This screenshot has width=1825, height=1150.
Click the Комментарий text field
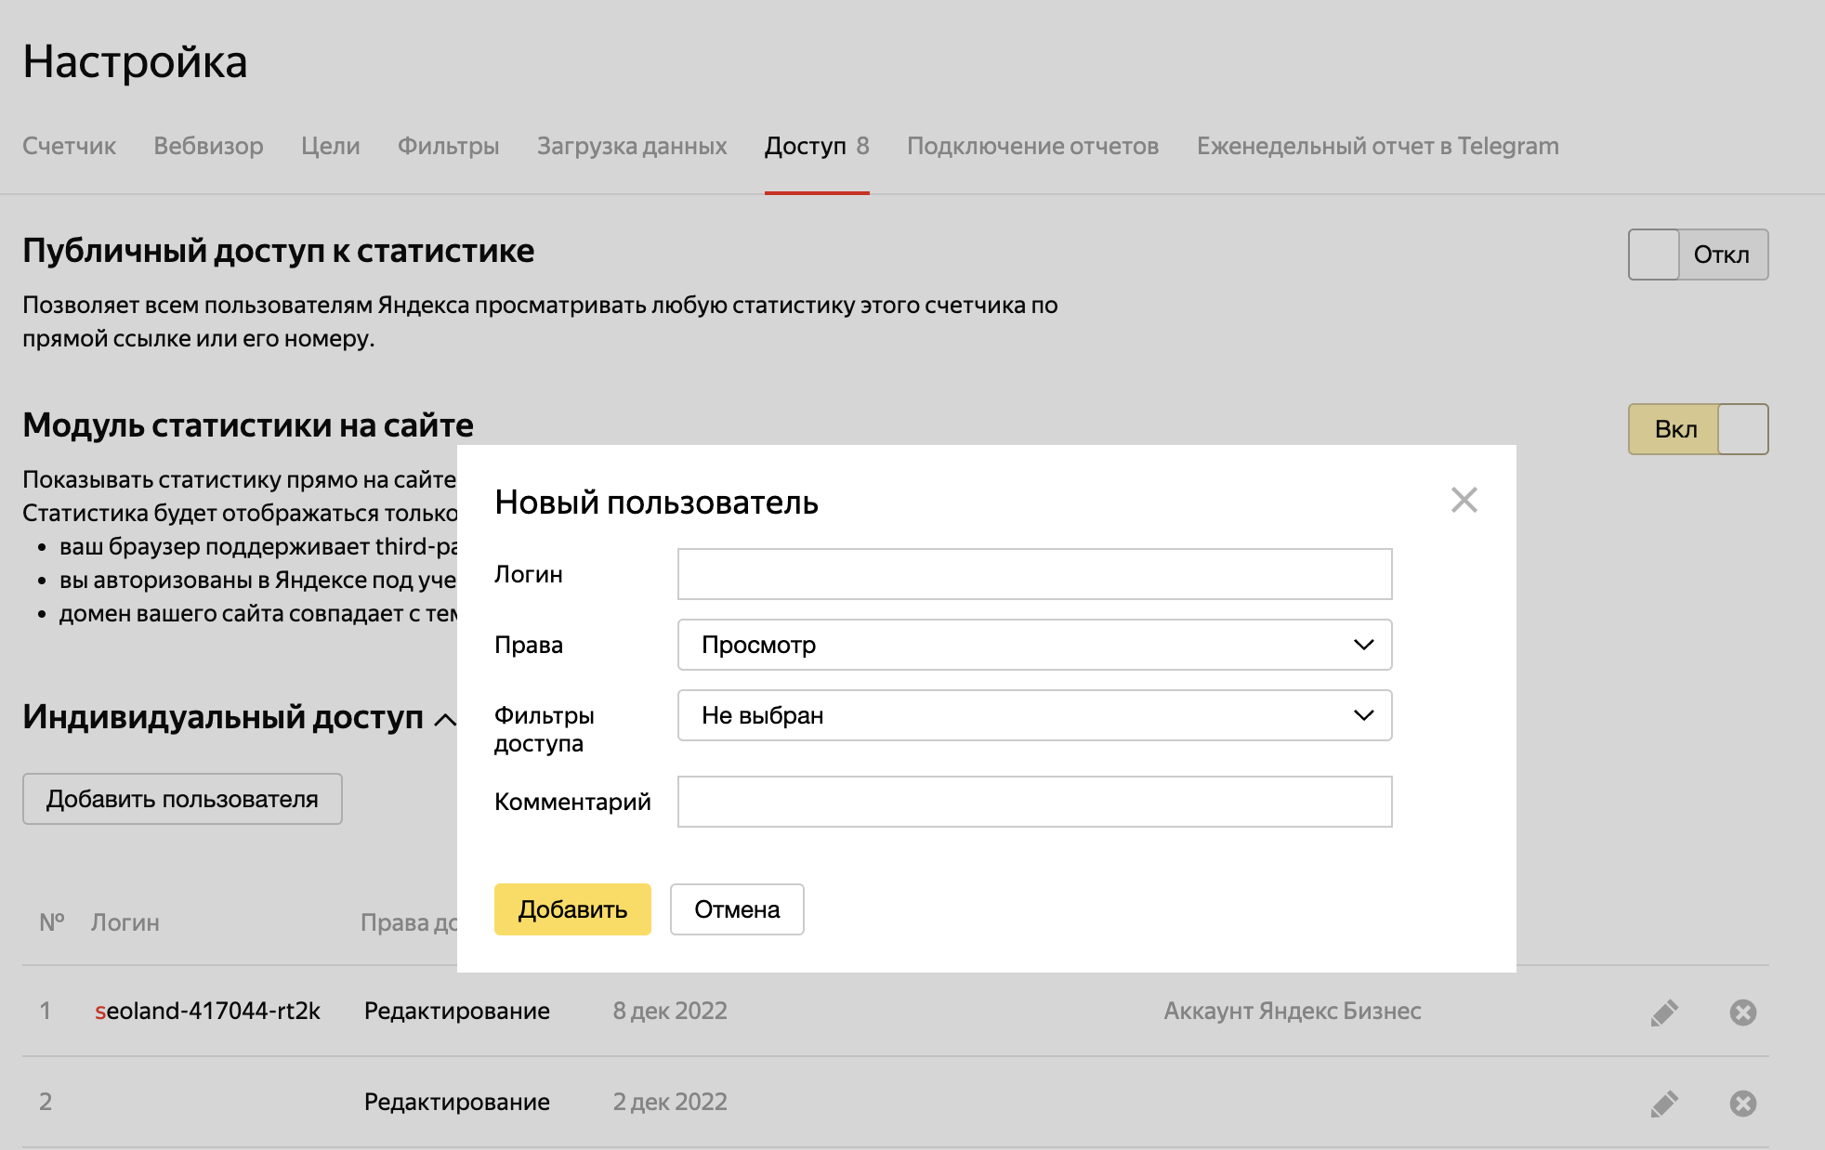1034,802
